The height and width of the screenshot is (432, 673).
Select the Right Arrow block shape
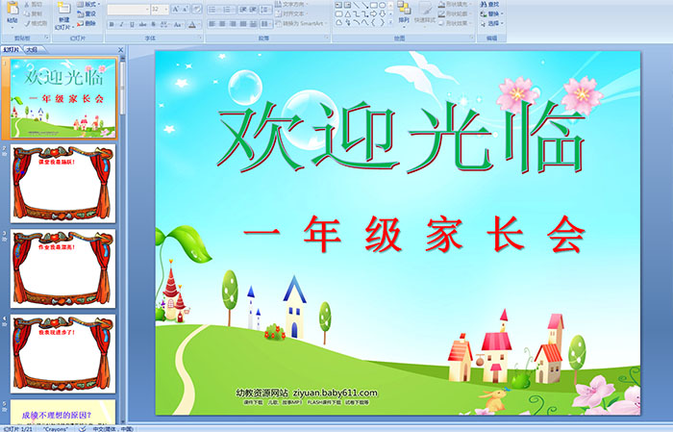coord(373,14)
